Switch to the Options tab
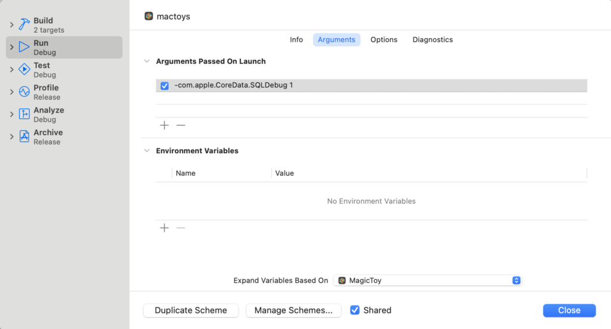 384,40
